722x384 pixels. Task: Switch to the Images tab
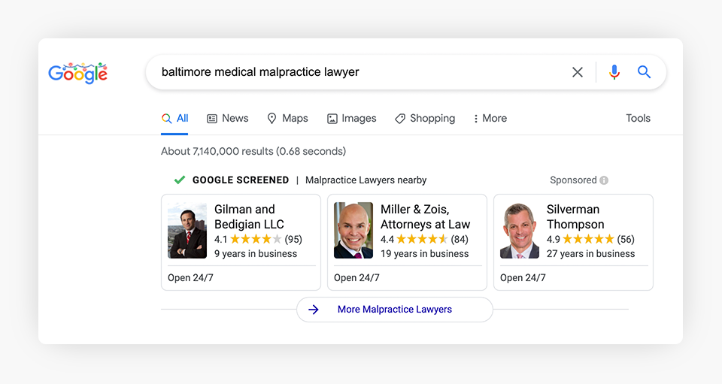point(351,119)
